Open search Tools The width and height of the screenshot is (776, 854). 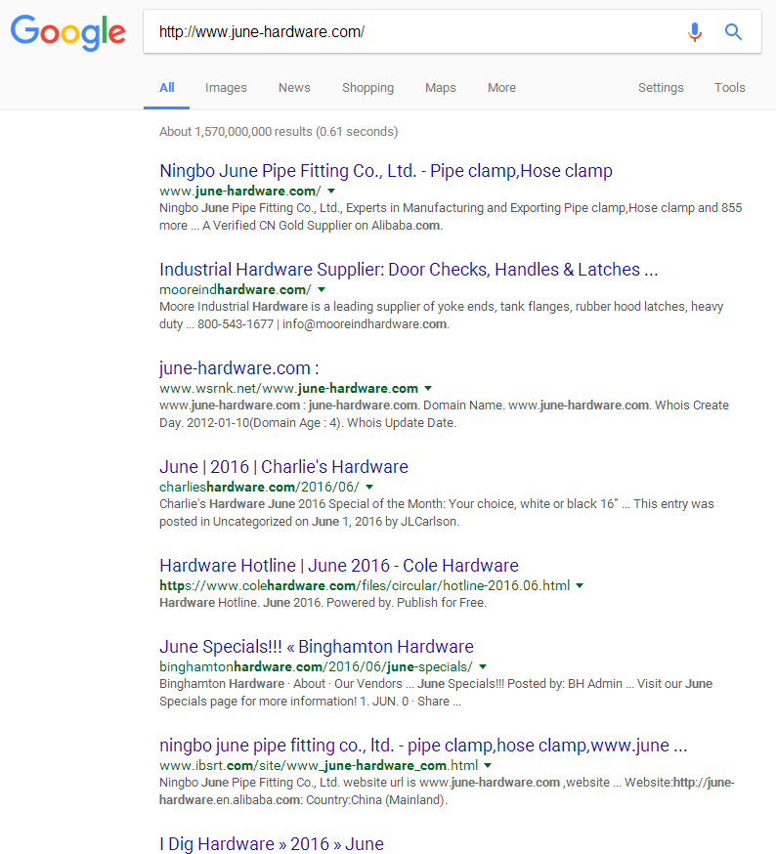[730, 88]
